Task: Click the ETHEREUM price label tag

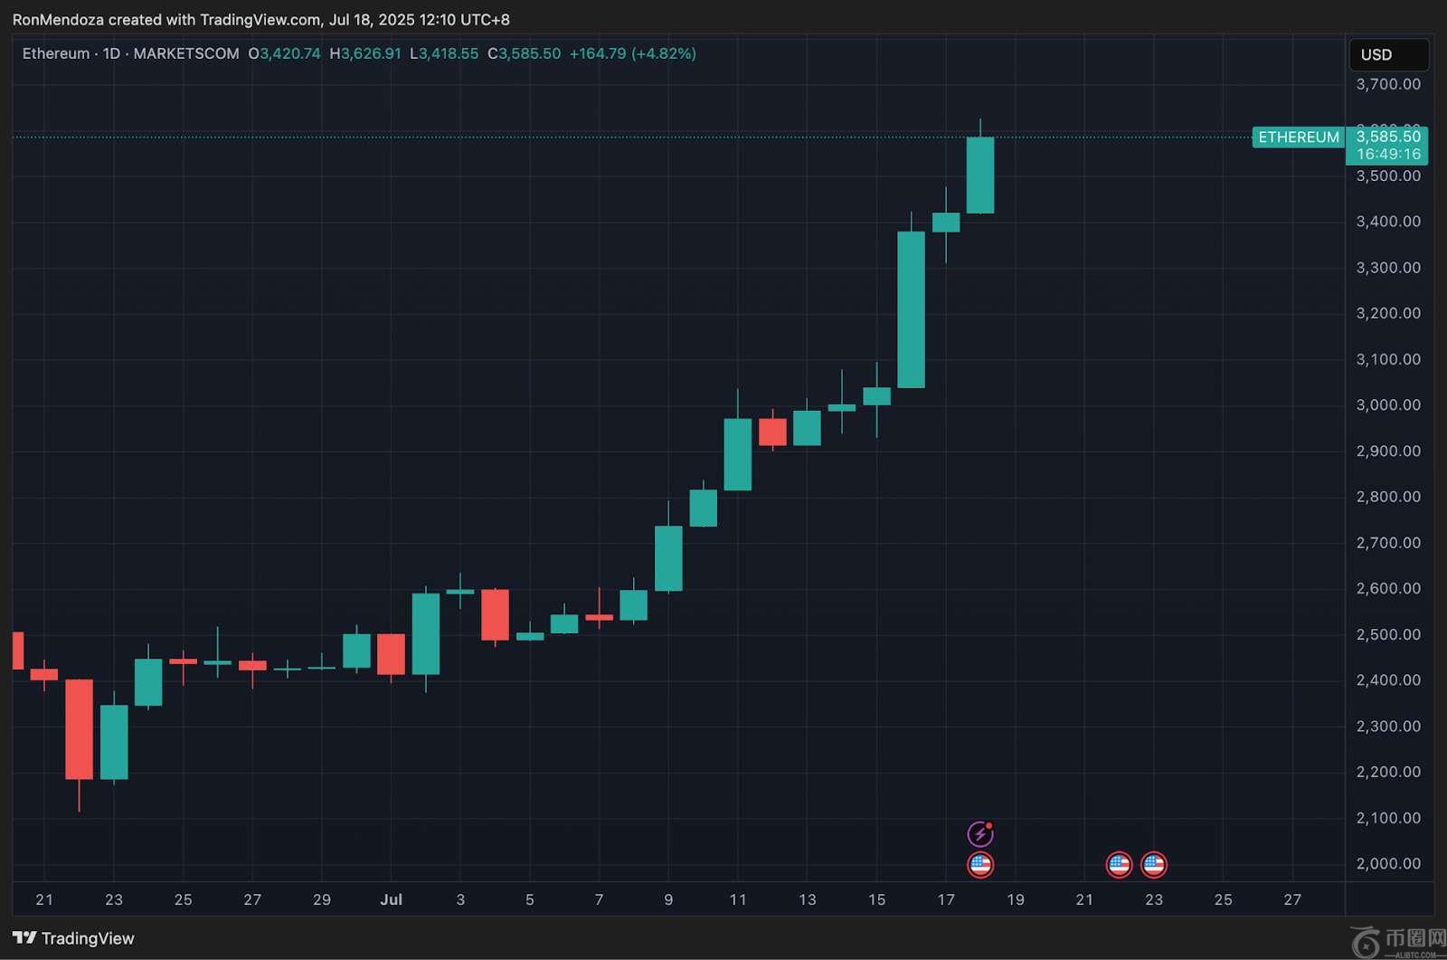Action: (1299, 137)
